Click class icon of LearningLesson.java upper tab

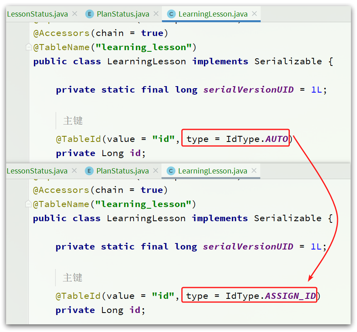[x=171, y=14]
